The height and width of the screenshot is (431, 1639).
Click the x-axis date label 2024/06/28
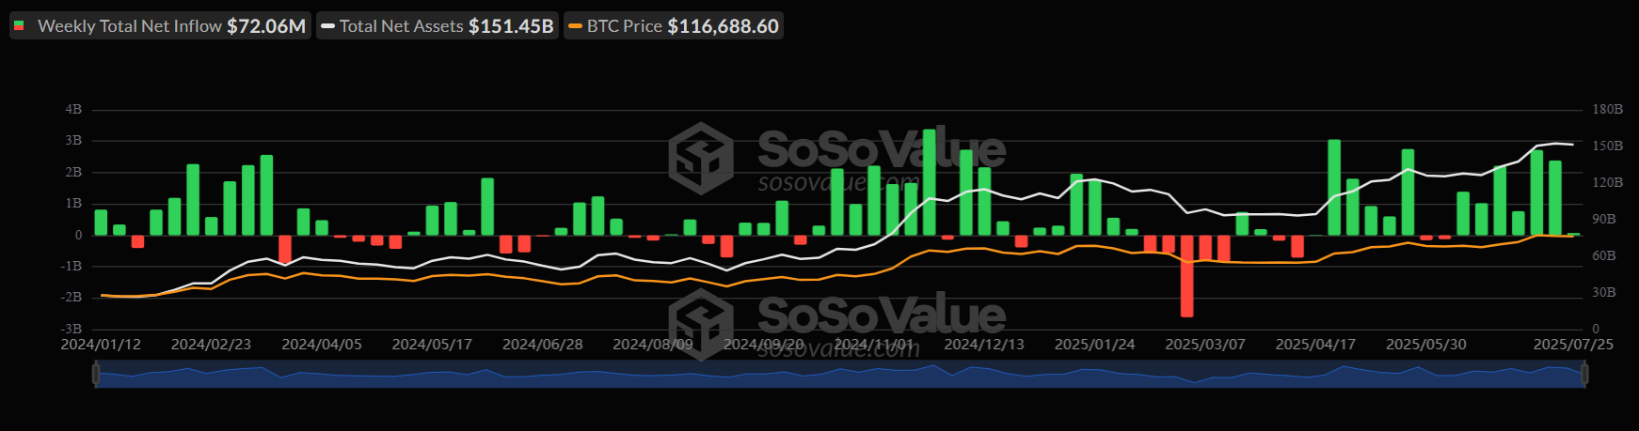point(542,345)
